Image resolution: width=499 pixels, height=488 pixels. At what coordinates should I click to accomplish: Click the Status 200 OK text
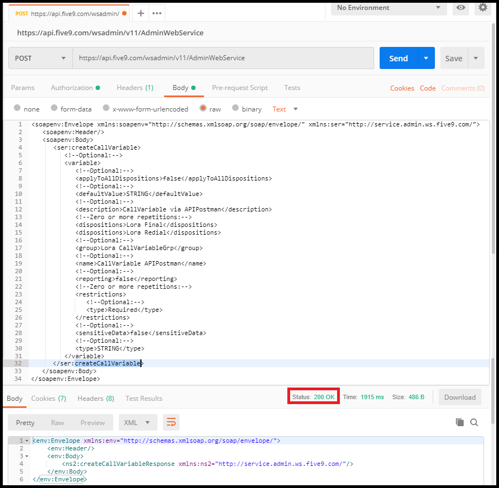point(313,397)
